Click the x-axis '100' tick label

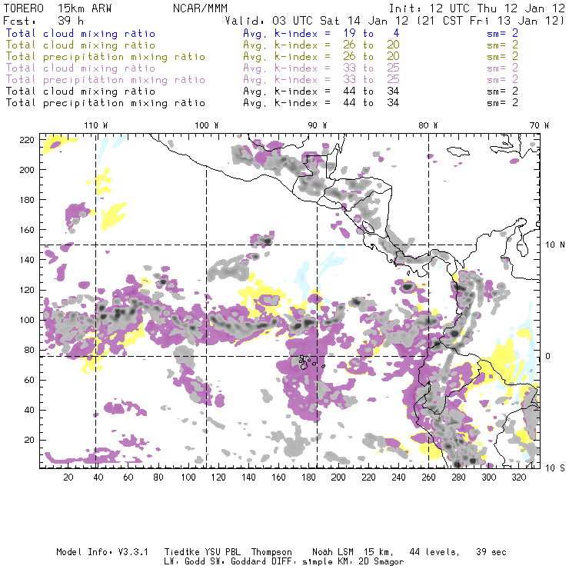pyautogui.click(x=188, y=477)
